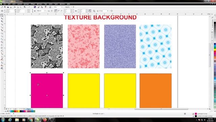Image resolution: width=216 pixels, height=122 pixels.
Task: Enable the scalloped corner option
Action: pos(59,11)
